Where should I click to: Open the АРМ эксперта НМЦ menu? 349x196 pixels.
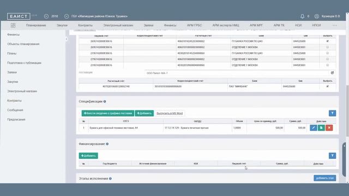click(x=226, y=26)
